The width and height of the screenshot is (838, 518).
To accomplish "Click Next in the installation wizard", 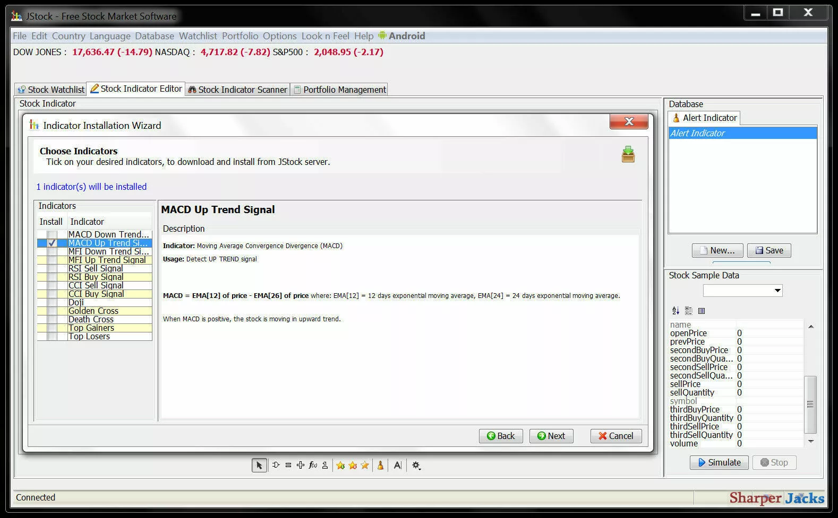I will point(551,436).
